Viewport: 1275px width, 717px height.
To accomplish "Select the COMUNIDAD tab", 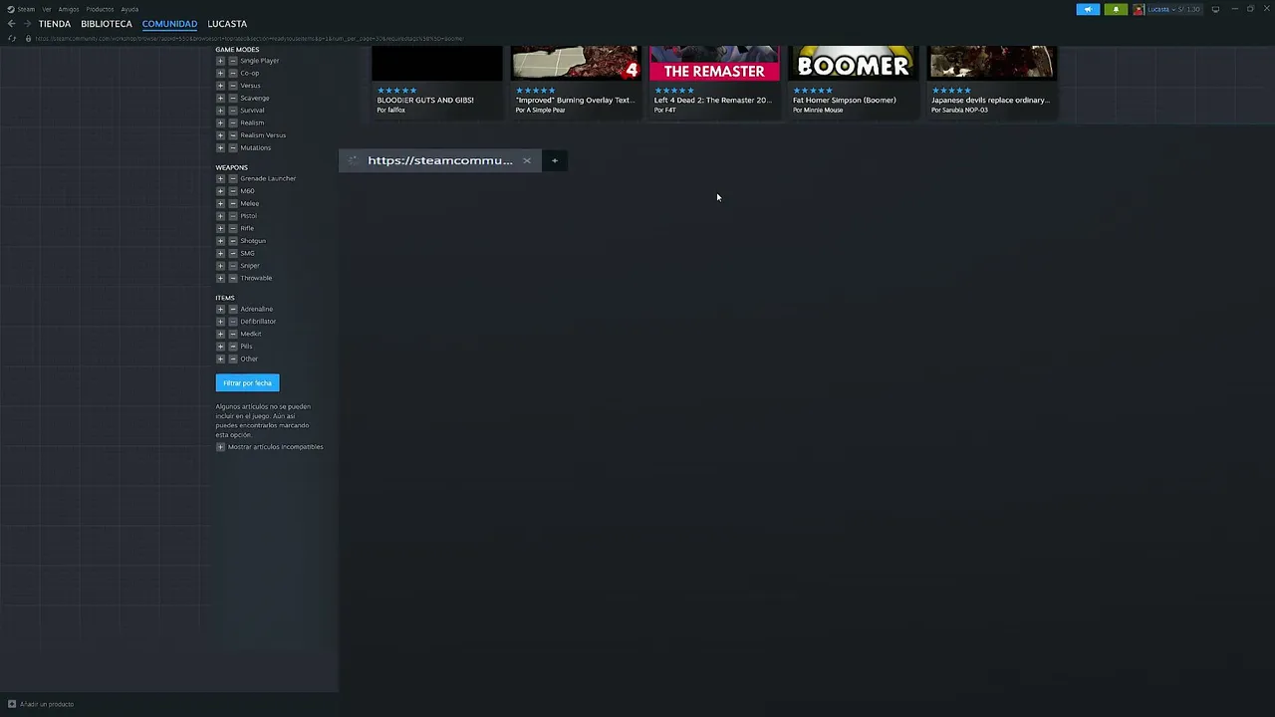I will click(169, 24).
